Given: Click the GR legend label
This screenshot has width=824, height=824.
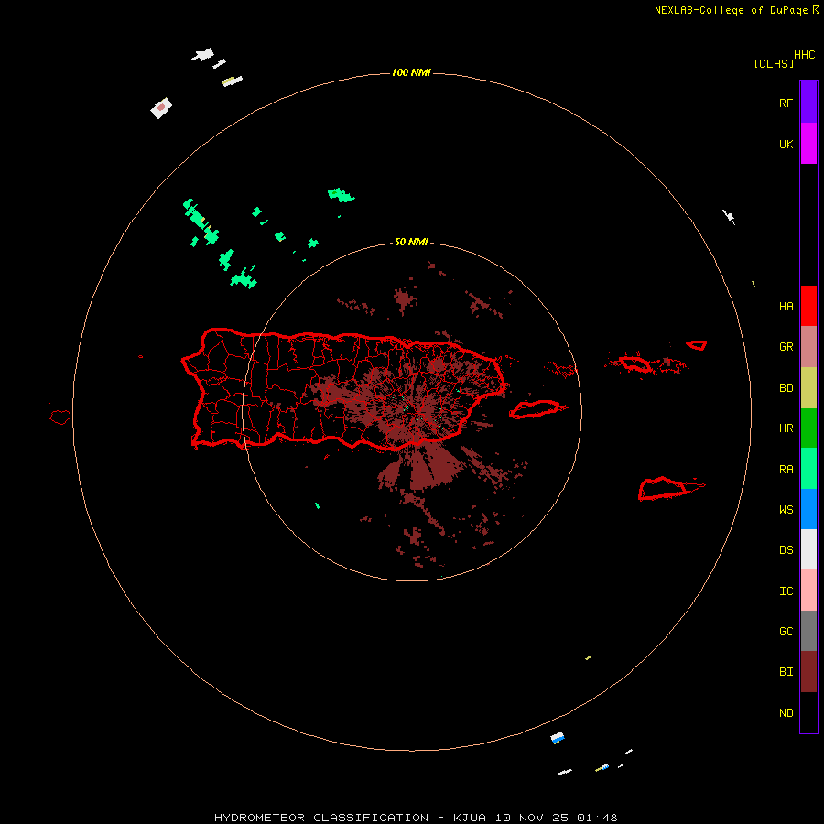Looking at the screenshot, I should tap(786, 347).
